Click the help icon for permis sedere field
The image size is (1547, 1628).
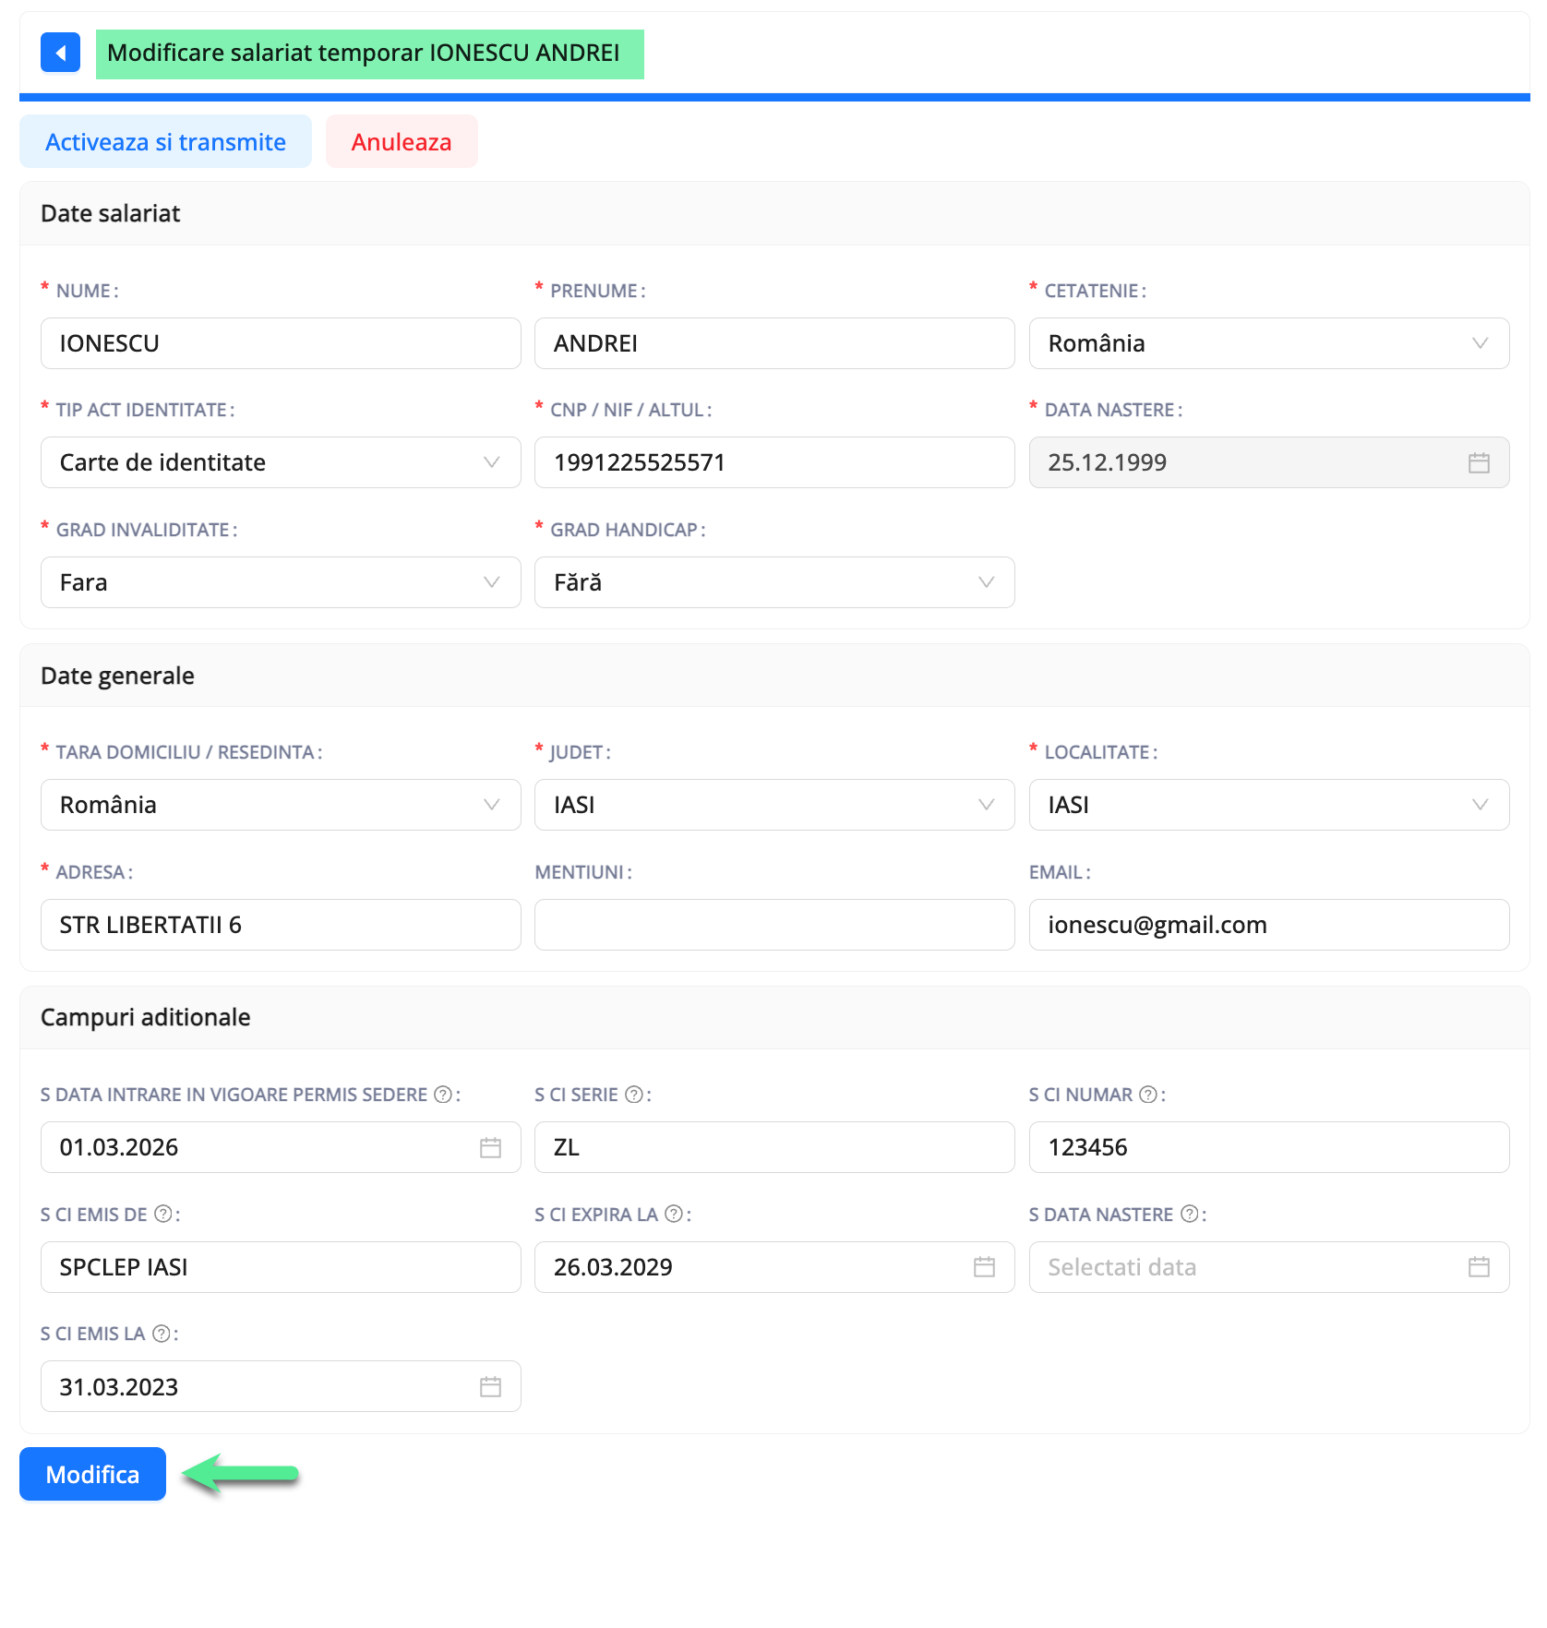pyautogui.click(x=442, y=1095)
